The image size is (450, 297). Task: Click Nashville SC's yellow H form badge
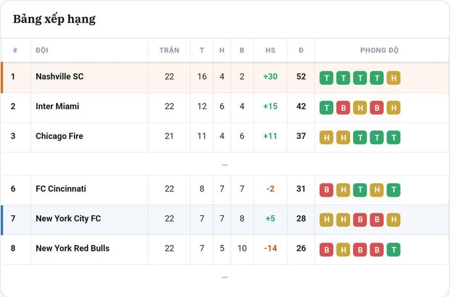point(393,78)
